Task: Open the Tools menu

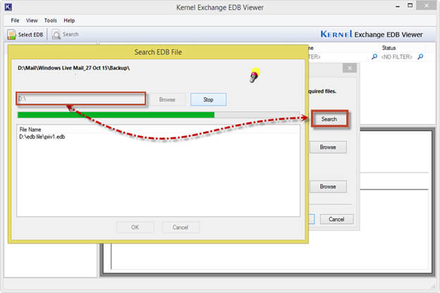Action: pyautogui.click(x=51, y=20)
